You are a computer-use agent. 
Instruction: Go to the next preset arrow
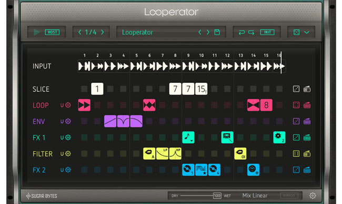pyautogui.click(x=208, y=32)
